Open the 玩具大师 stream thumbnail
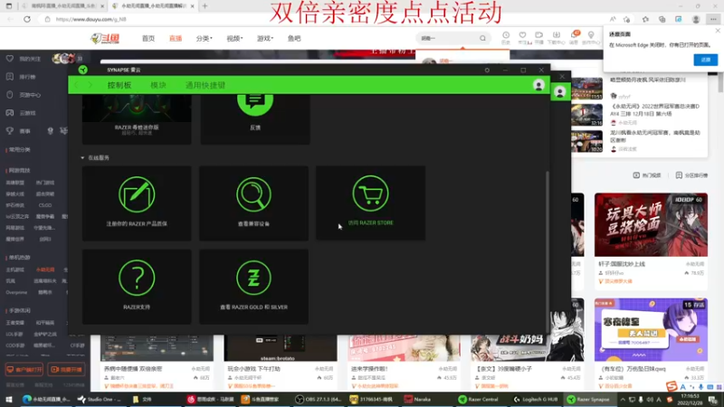 coord(651,224)
